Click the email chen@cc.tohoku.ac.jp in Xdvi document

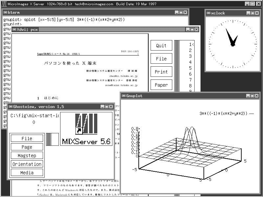click(124, 76)
